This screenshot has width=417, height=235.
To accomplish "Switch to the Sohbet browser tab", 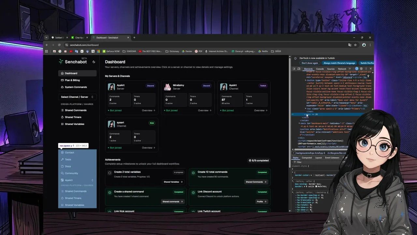I will (x=59, y=38).
